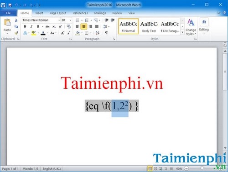Adjust the zoom slider handle
The height and width of the screenshot is (172, 228).
pos(202,168)
